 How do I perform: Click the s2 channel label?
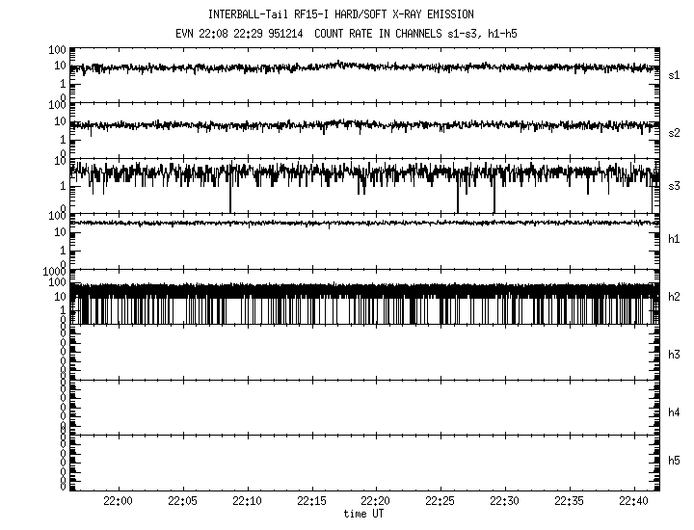click(x=674, y=132)
